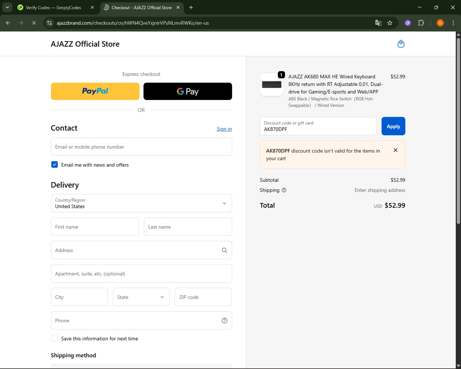
Task: Focus the Apartment, suite, etc. field
Action: (x=141, y=273)
